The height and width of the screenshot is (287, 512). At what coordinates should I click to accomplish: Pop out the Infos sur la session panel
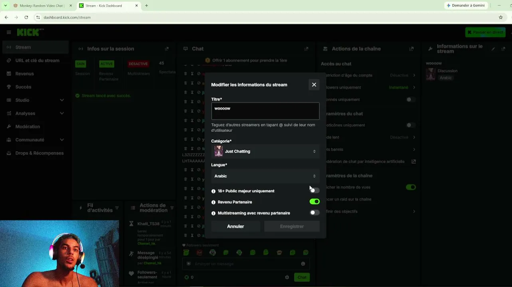click(x=167, y=49)
